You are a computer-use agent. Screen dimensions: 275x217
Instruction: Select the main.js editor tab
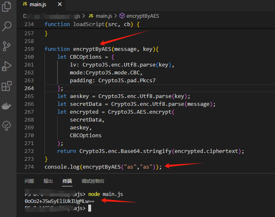click(41, 5)
